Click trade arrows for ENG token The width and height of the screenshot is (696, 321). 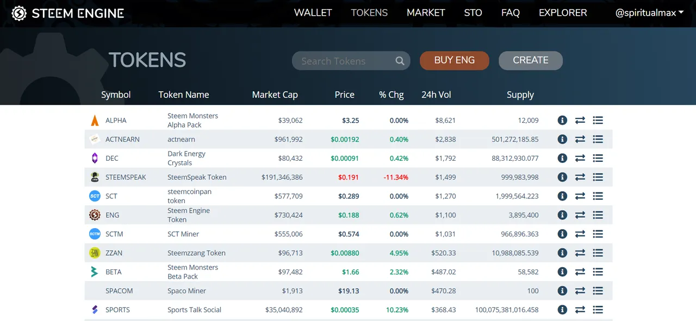[580, 215]
